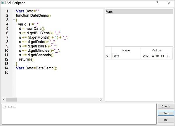Click the horizontal scrollbar thumb
Screen dimensions: 175x126
tap(12, 100)
